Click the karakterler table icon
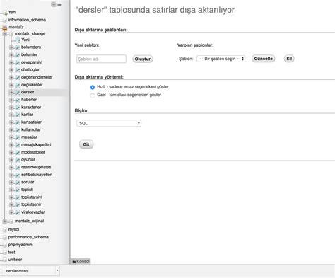This screenshot has height=278, width=335. [x=18, y=108]
